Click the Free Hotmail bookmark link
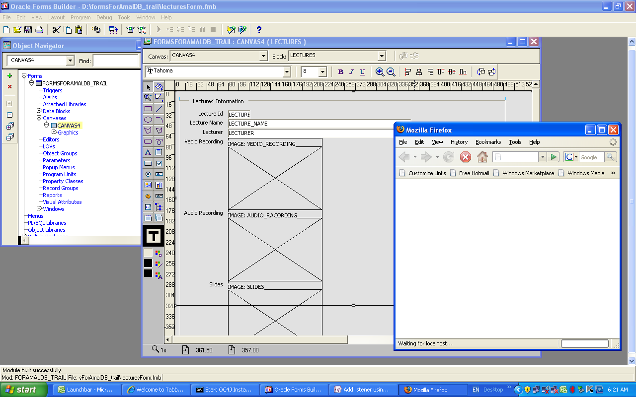 point(474,173)
